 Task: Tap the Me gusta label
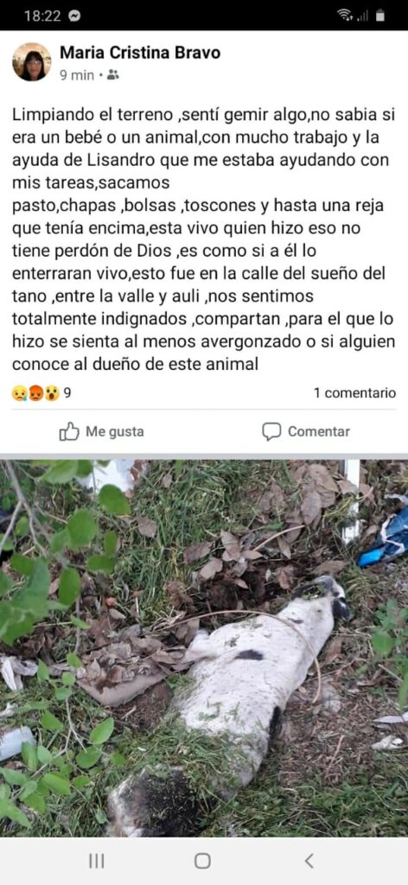pyautogui.click(x=115, y=432)
